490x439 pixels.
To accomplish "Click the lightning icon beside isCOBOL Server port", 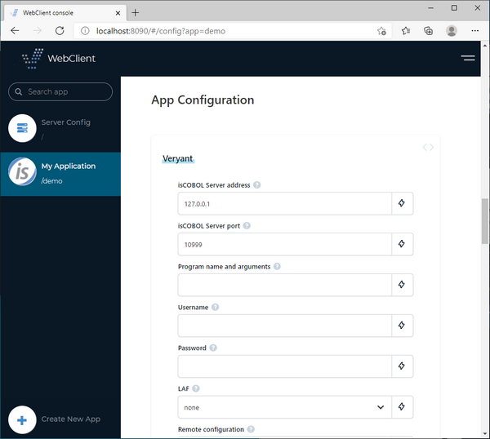I will click(x=402, y=244).
